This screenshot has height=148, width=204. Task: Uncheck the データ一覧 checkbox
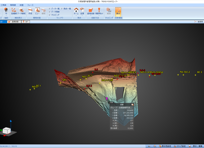(x=50, y=9)
